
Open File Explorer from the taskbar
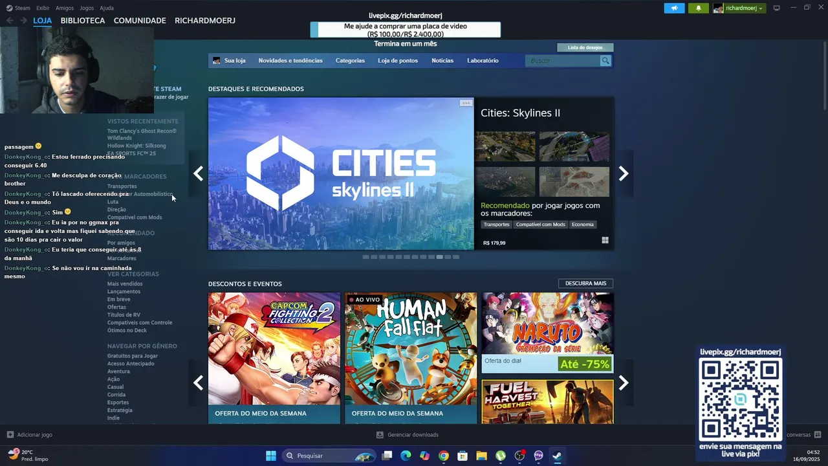point(481,456)
